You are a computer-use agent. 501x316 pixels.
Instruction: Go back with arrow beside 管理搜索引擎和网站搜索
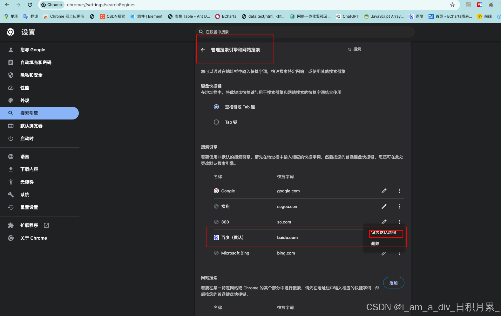point(203,50)
